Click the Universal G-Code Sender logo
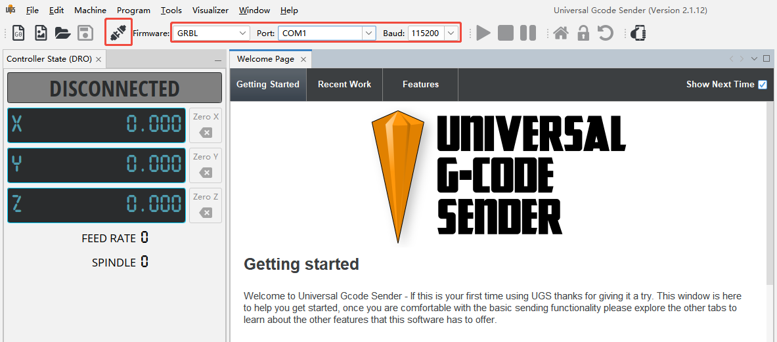This screenshot has height=342, width=777. pos(499,176)
